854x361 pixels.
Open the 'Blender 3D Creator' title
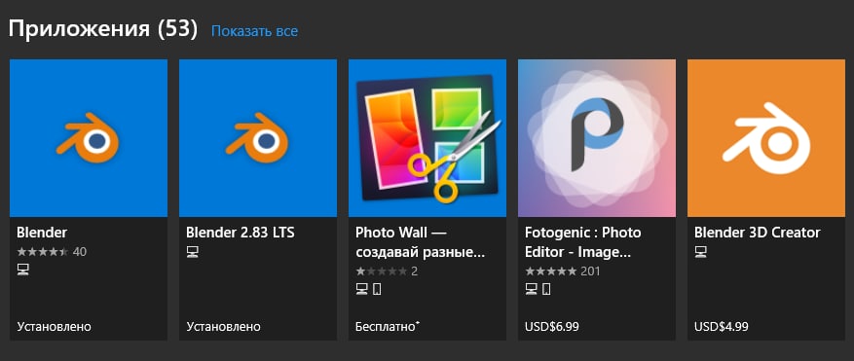click(x=757, y=233)
